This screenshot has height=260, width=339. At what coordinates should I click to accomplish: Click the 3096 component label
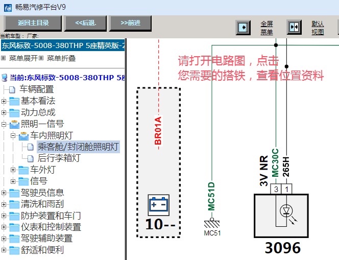(282, 248)
